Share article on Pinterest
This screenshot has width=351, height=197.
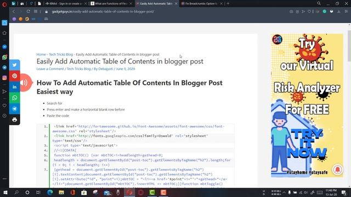pos(15,76)
